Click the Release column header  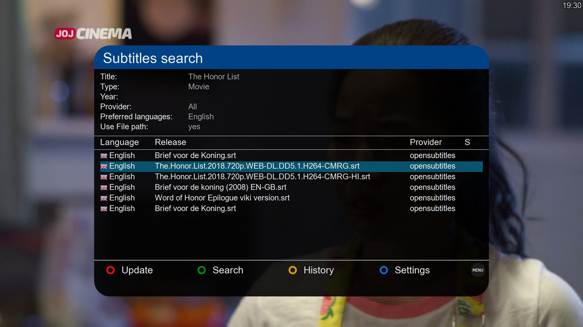(170, 142)
